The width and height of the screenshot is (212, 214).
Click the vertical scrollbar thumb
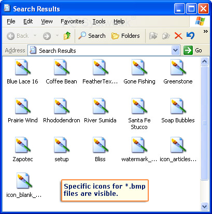click(205, 123)
